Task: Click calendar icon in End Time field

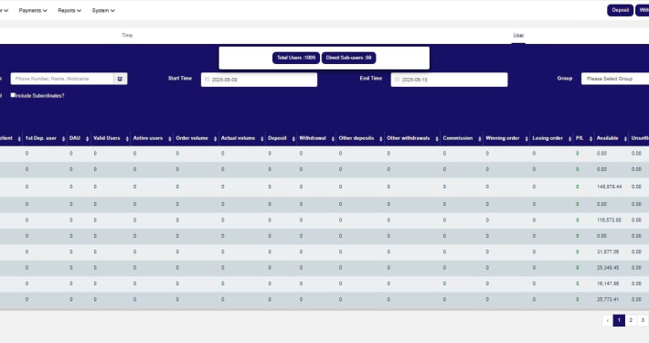Action: [397, 80]
